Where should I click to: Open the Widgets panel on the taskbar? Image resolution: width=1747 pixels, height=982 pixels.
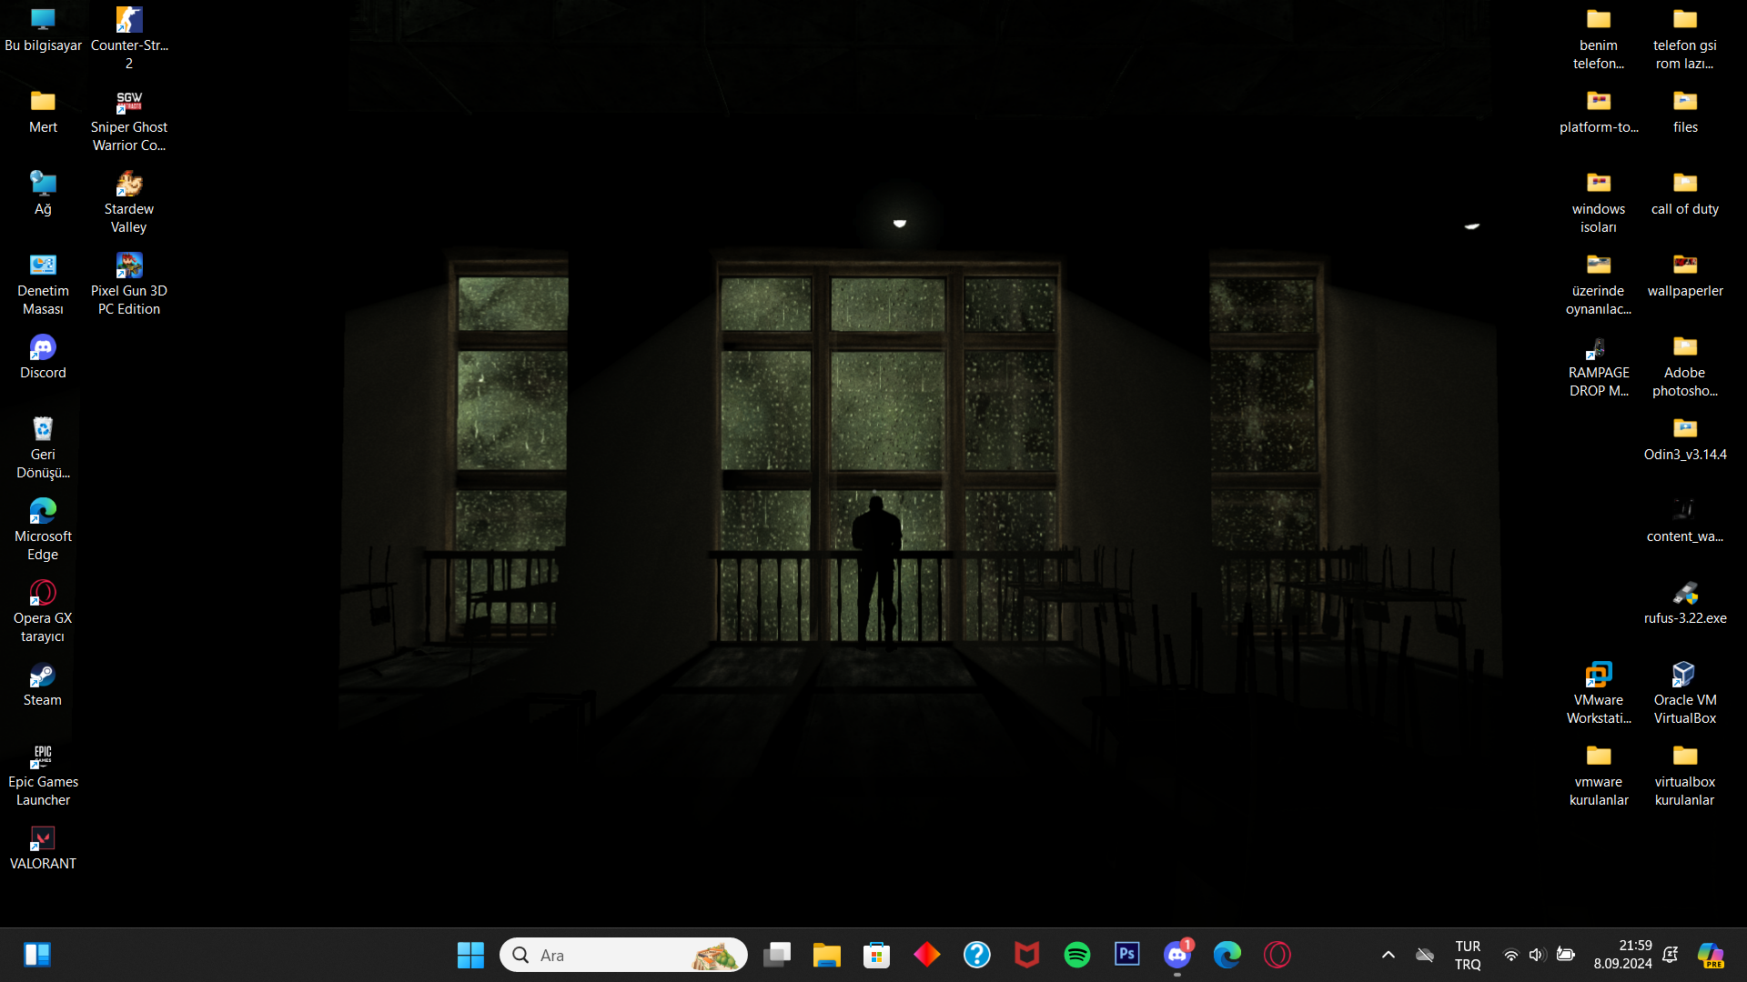[37, 955]
